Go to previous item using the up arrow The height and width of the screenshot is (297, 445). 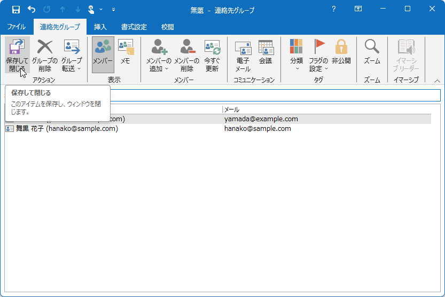[63, 10]
